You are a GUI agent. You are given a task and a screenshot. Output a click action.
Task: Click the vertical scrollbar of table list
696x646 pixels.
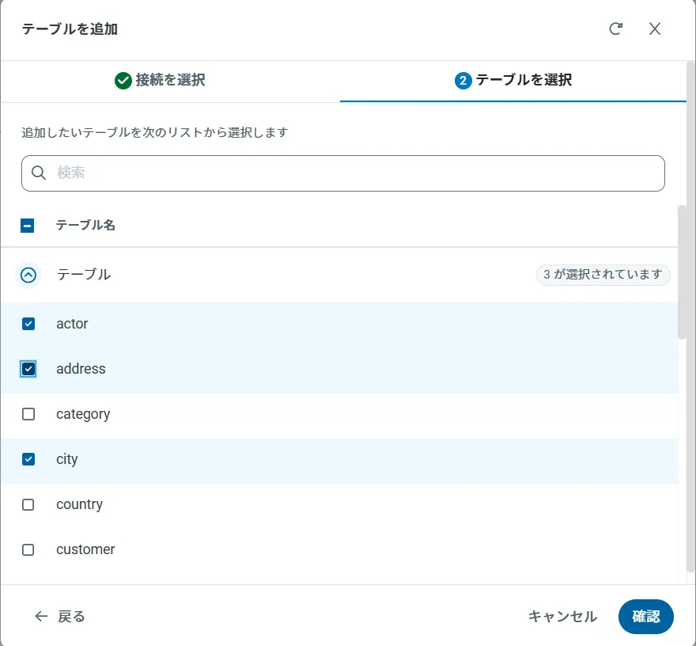click(682, 273)
